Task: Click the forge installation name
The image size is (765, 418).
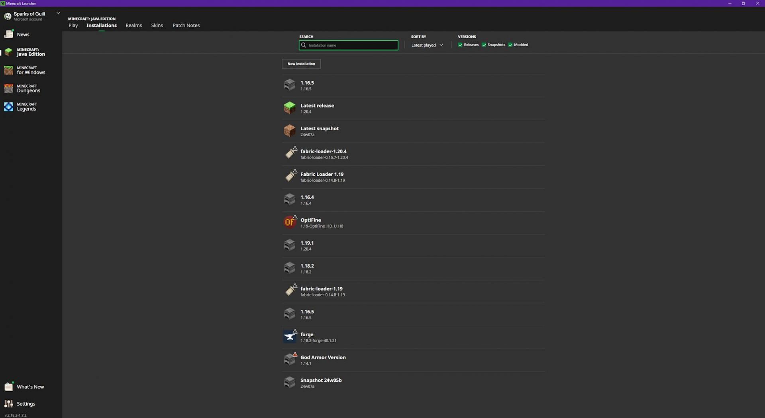Action: pos(307,335)
